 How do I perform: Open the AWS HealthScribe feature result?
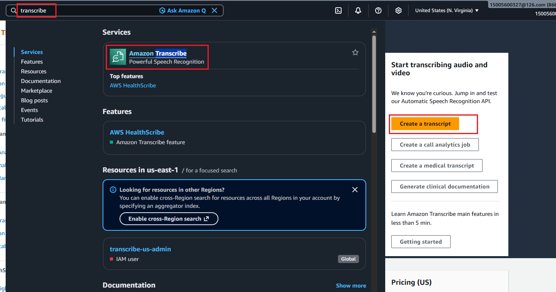click(x=137, y=132)
